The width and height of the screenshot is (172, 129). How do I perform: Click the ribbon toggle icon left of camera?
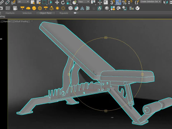pos(8,8)
